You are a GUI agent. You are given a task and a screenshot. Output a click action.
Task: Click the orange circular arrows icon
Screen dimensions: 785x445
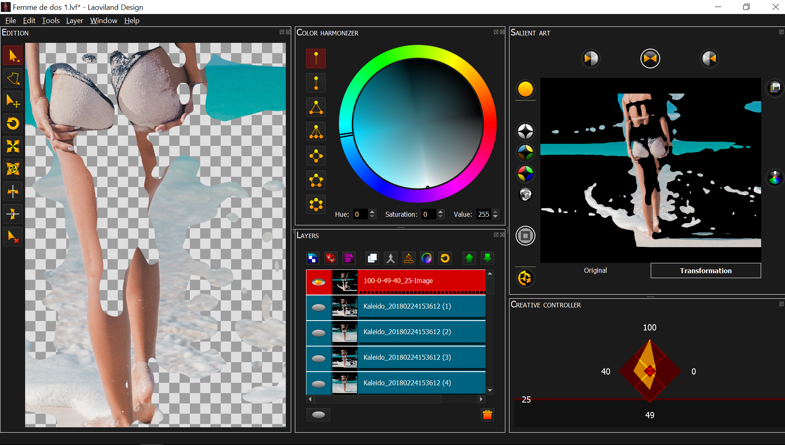(x=525, y=279)
